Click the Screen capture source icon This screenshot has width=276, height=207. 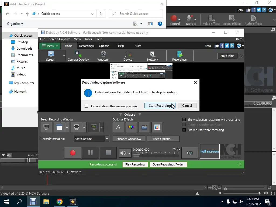pyautogui.click(x=51, y=56)
